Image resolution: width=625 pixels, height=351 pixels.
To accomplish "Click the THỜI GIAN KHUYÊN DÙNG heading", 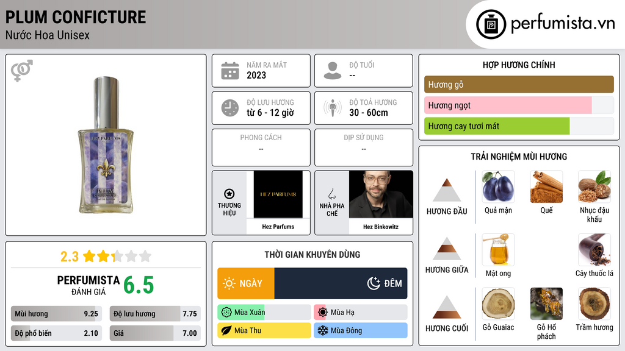I will pos(312,255).
